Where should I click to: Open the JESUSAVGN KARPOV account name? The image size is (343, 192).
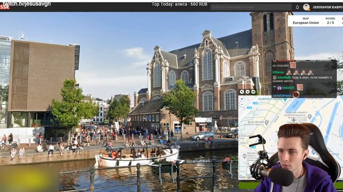327,7
